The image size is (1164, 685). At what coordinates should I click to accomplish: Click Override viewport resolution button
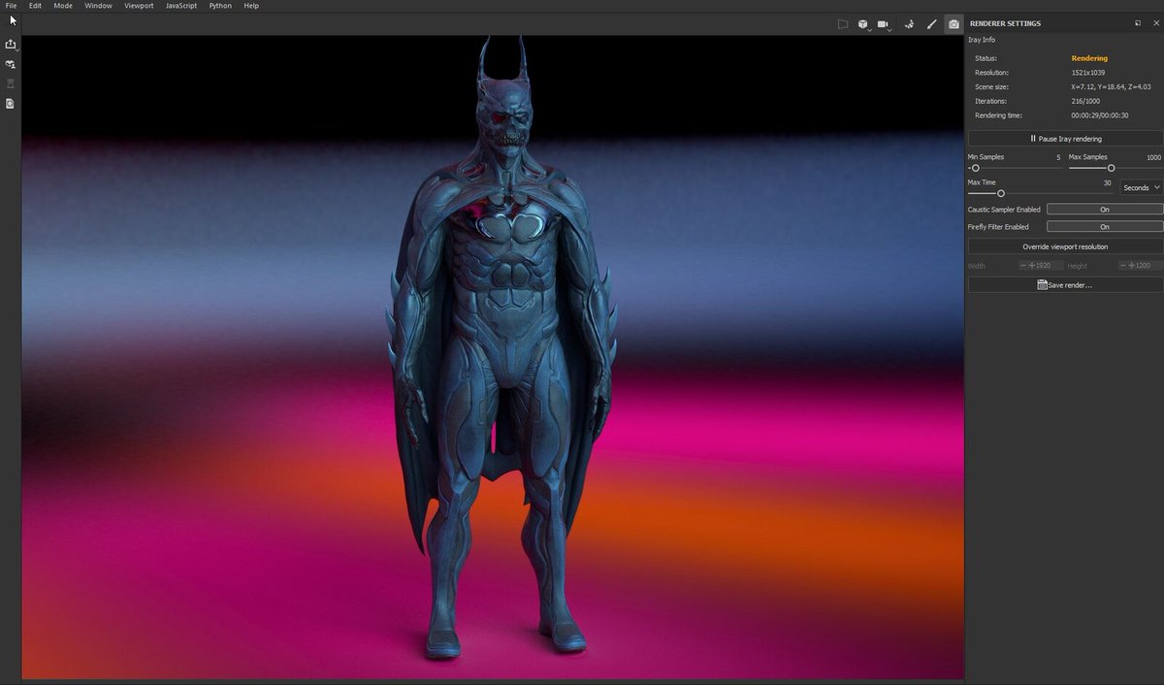[1065, 246]
